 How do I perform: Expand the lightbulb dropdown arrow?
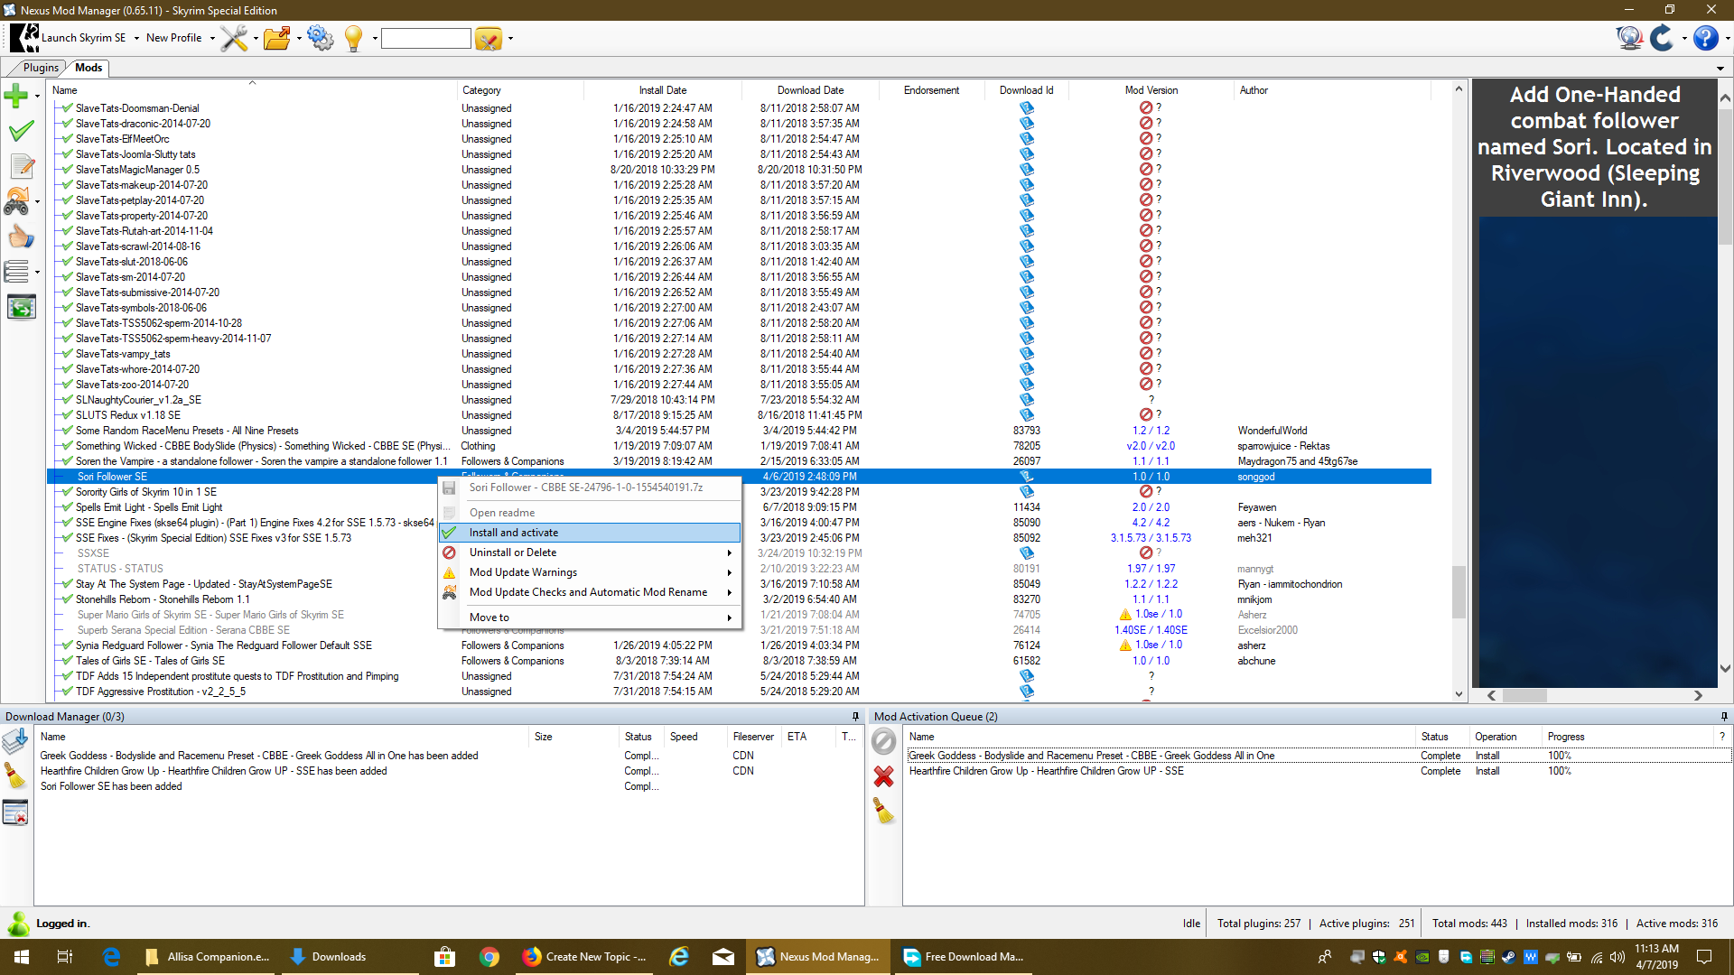(374, 39)
